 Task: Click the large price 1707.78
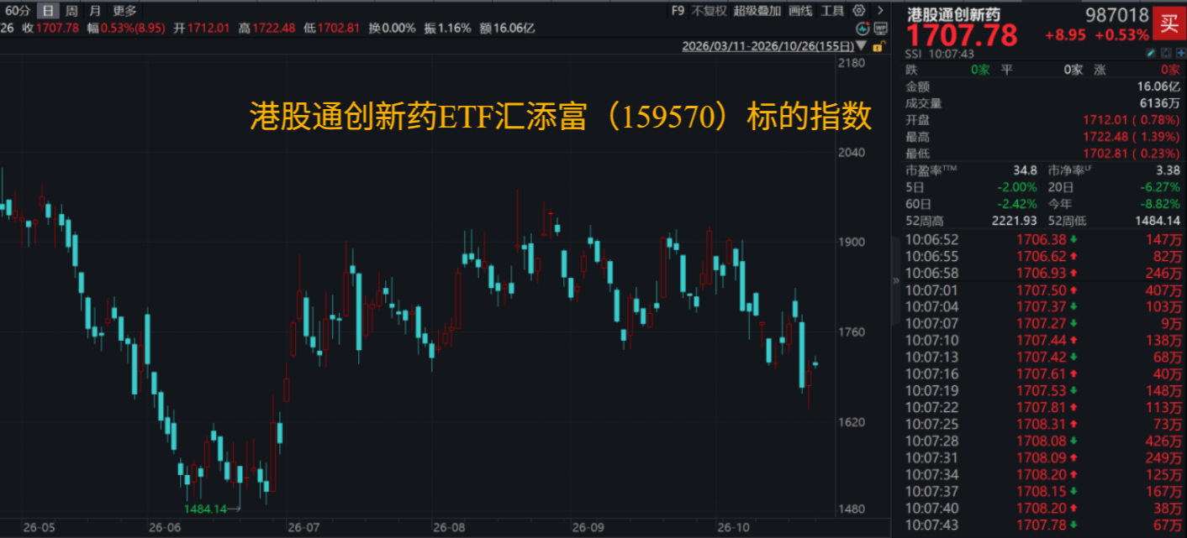point(962,36)
